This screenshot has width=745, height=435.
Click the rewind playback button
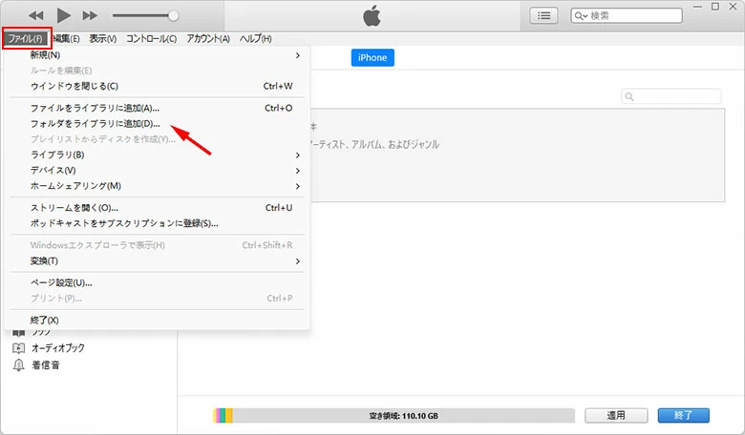point(36,15)
